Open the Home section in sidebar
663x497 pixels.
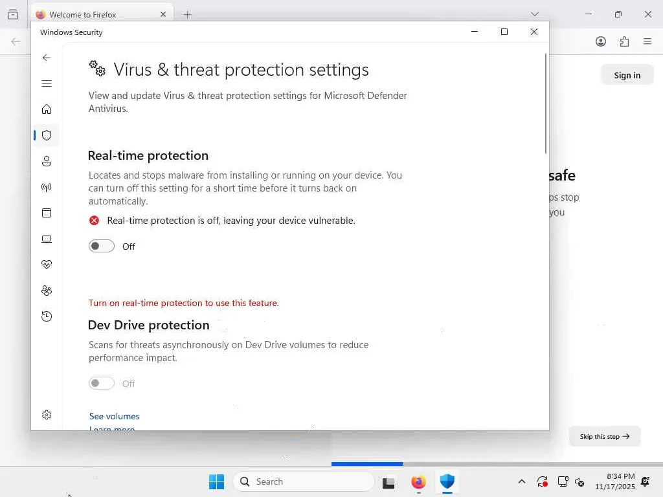tap(47, 109)
